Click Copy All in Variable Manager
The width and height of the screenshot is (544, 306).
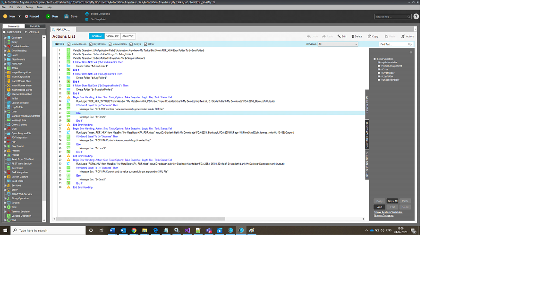click(x=392, y=201)
